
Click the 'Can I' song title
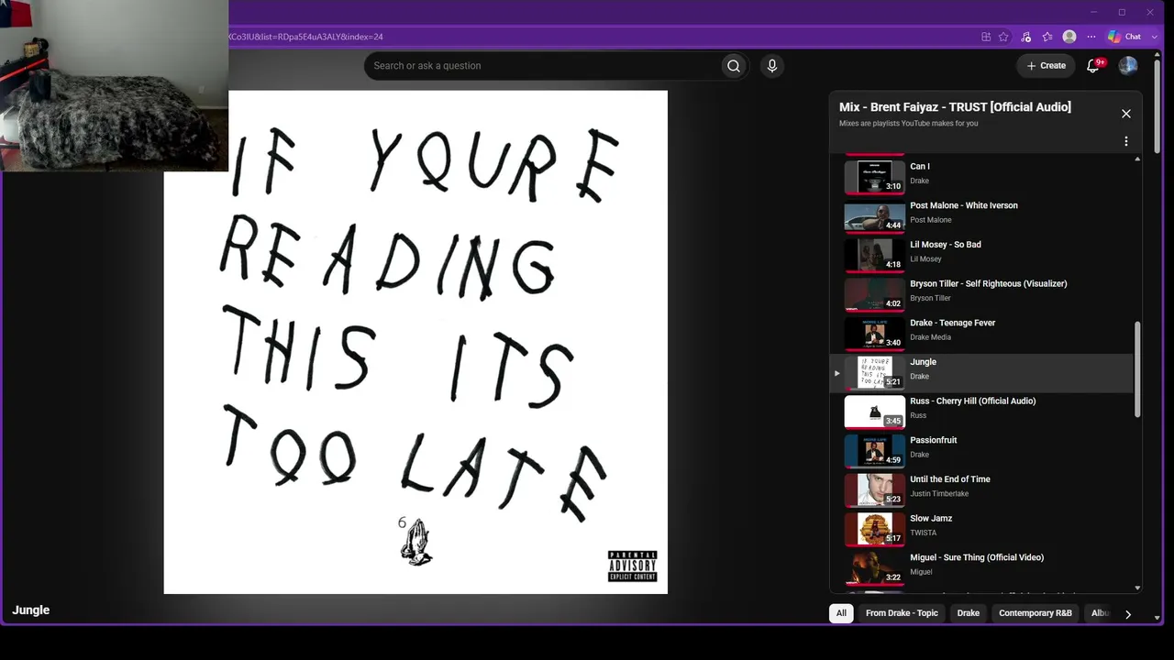(x=920, y=167)
